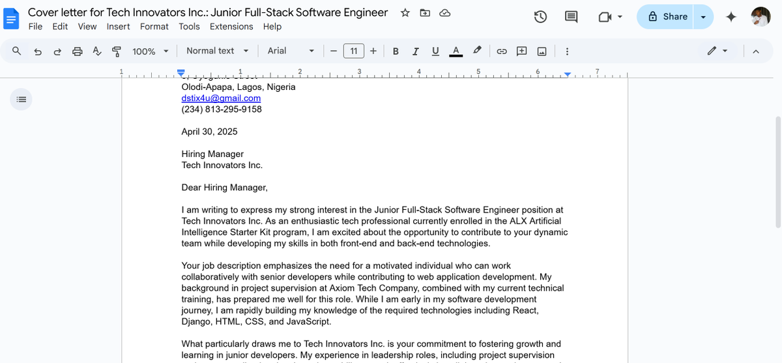Click font size 11 field
782x363 pixels.
point(353,51)
